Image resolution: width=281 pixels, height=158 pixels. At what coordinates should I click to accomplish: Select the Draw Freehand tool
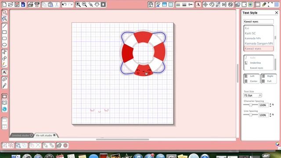coord(4,65)
